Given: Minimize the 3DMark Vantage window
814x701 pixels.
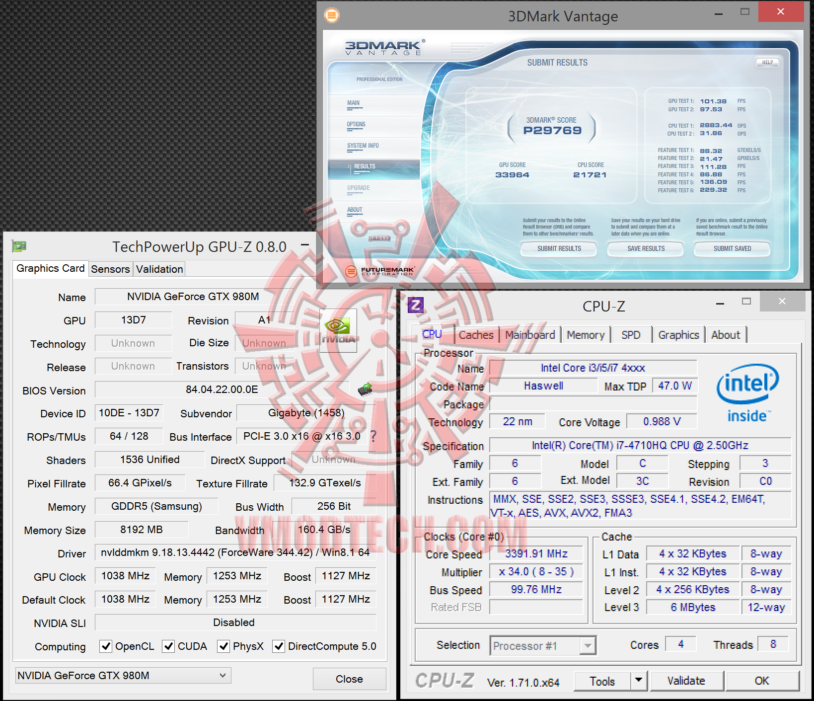Looking at the screenshot, I should [718, 13].
